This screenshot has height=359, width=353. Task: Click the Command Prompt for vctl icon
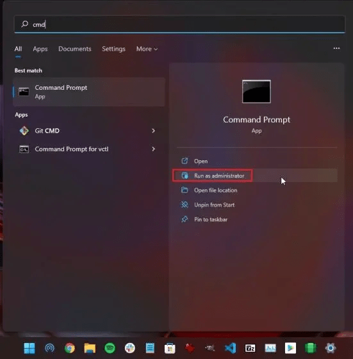tap(24, 149)
